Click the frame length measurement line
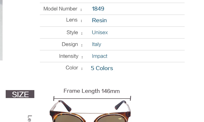204x122 pixels. pos(92,99)
